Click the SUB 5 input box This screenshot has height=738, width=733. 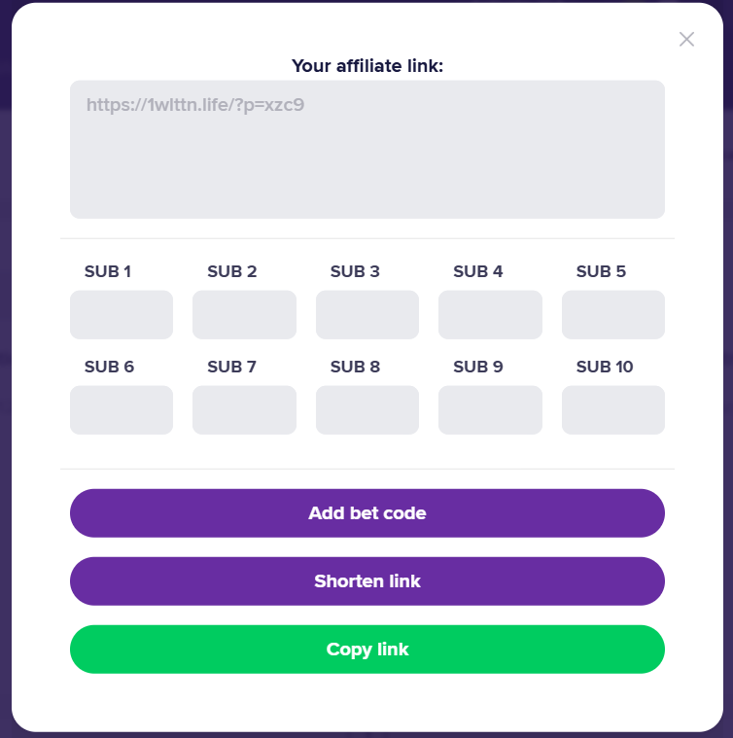click(x=613, y=315)
